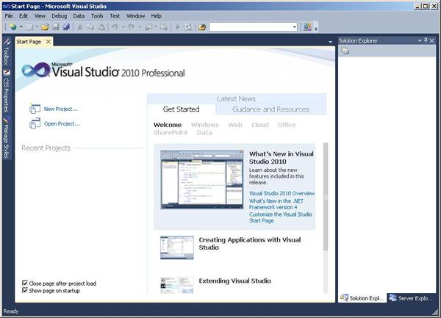Click the icon right of Start Debugging
This screenshot has height=318, width=441.
[188, 27]
